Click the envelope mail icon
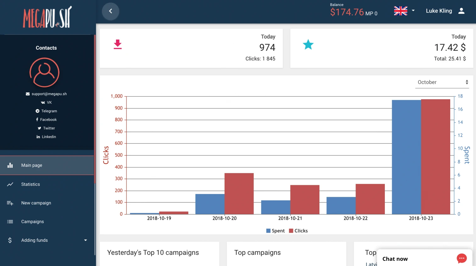 (x=28, y=94)
